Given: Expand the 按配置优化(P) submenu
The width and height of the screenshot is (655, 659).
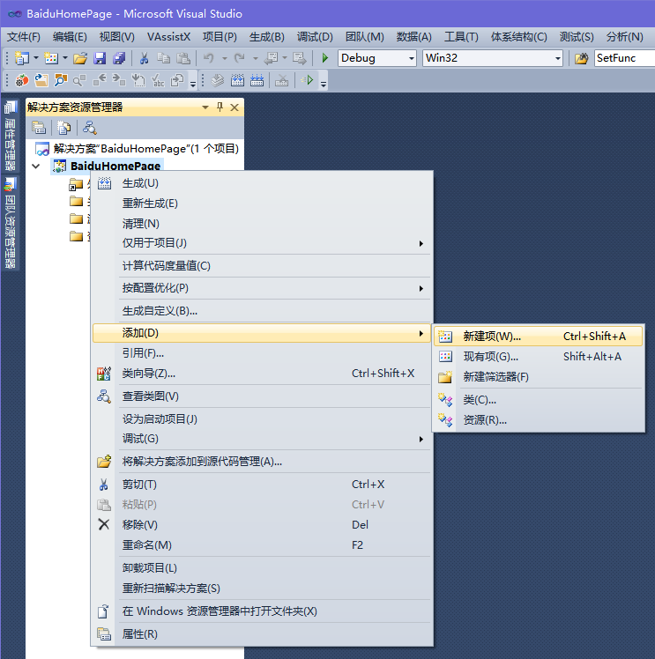Looking at the screenshot, I should tap(263, 288).
